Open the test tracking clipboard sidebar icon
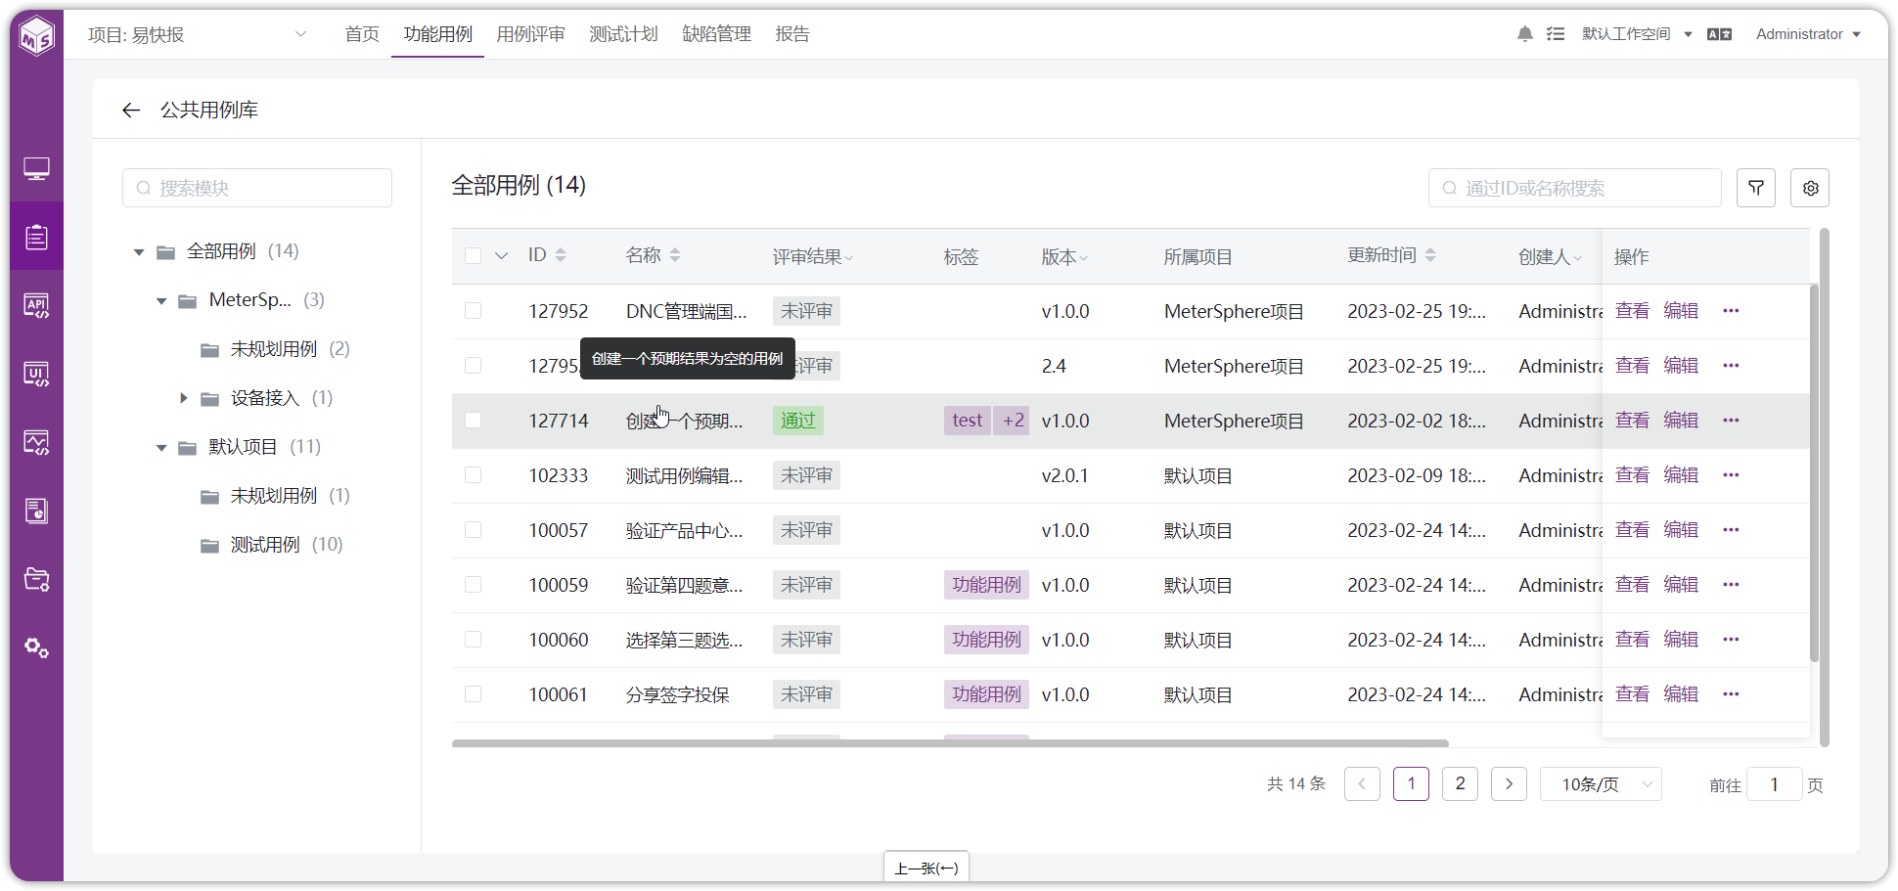 click(x=36, y=237)
